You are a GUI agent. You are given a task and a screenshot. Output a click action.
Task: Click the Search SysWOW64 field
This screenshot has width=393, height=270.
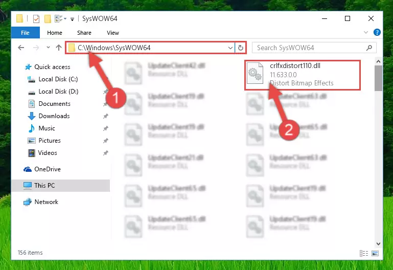(314, 48)
